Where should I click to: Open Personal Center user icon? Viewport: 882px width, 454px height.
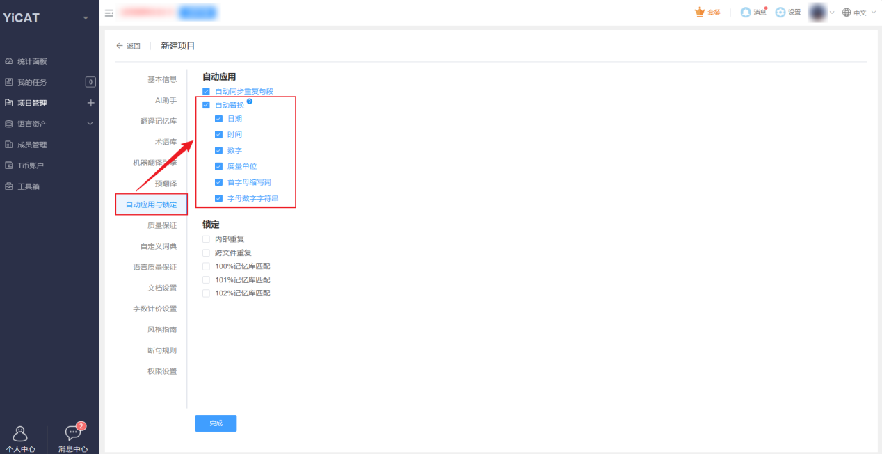pos(21,434)
